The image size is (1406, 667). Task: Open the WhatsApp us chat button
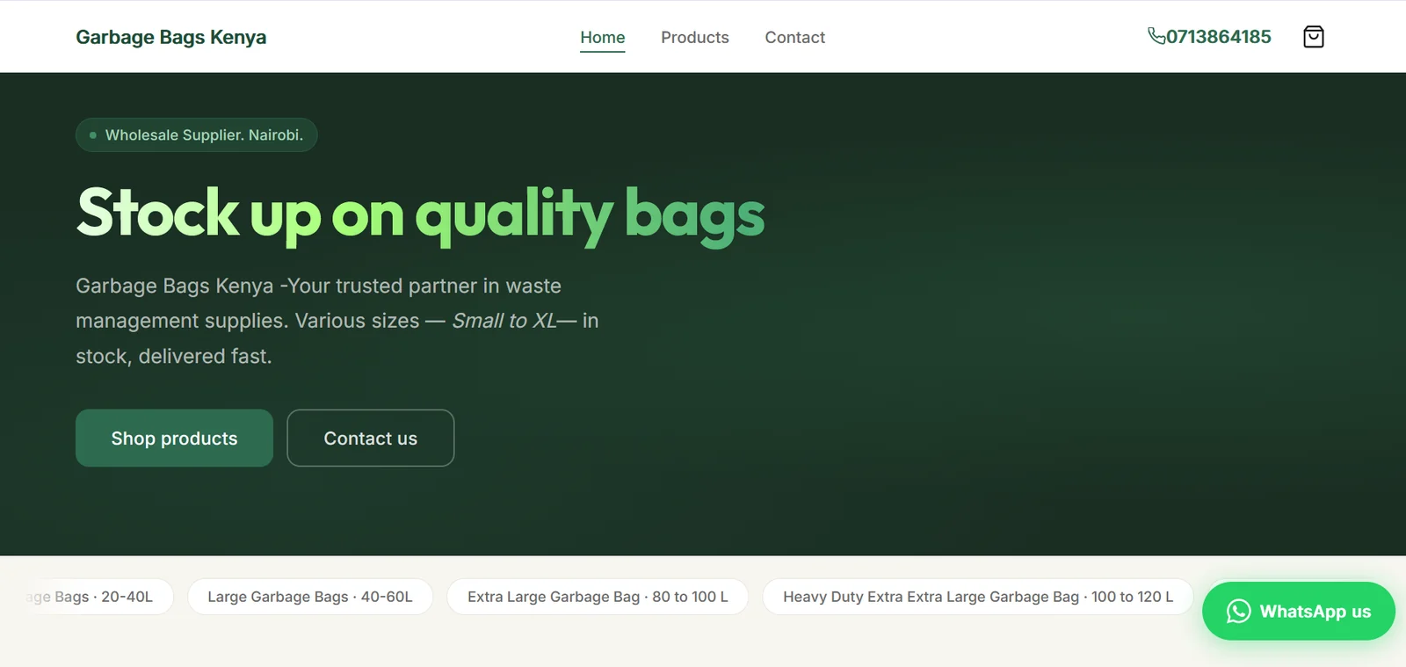click(x=1299, y=612)
